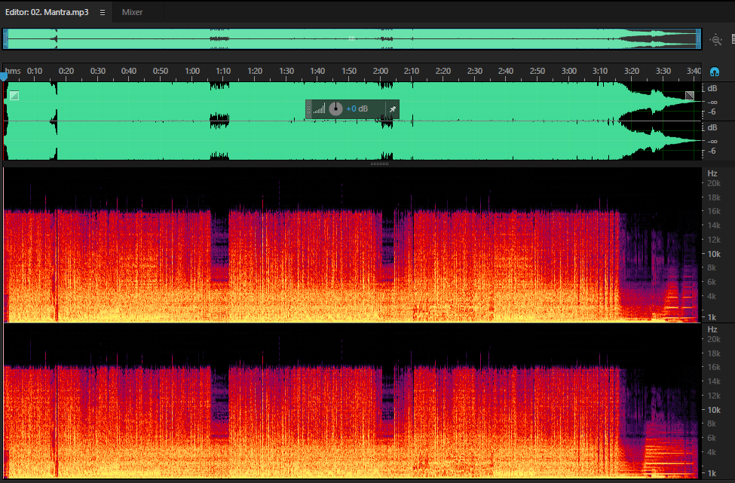Switch to the Mixer tab

click(x=132, y=12)
